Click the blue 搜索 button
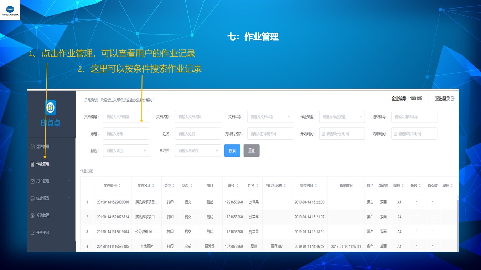481x270 pixels. (232, 150)
